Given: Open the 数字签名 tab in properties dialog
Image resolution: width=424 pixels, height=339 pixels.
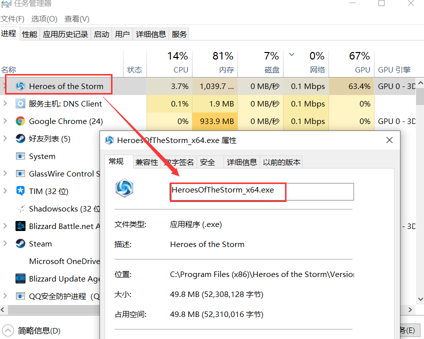Looking at the screenshot, I should pyautogui.click(x=179, y=162).
